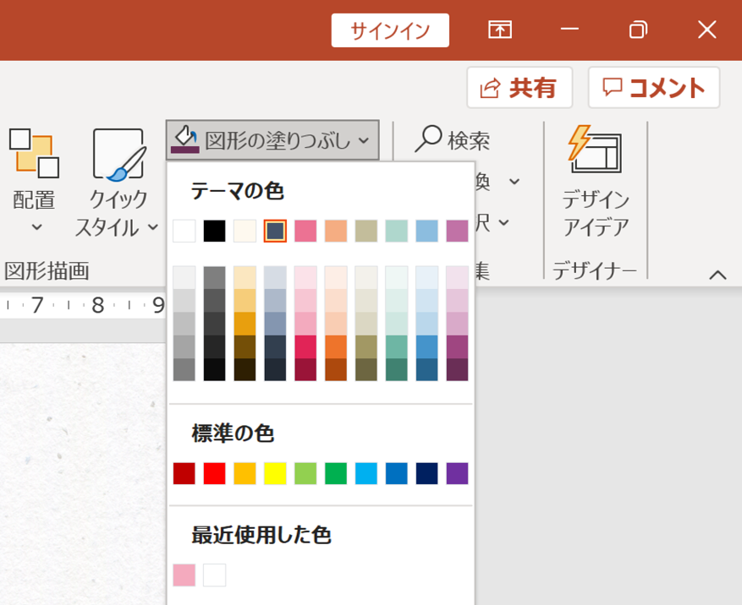Open the コメント comments button

point(654,88)
